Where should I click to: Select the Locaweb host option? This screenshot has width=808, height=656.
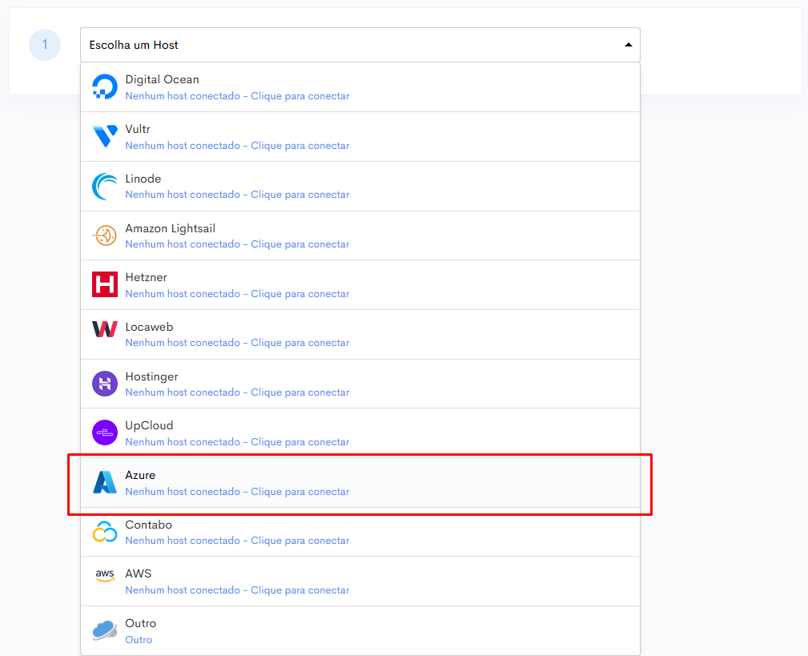360,335
